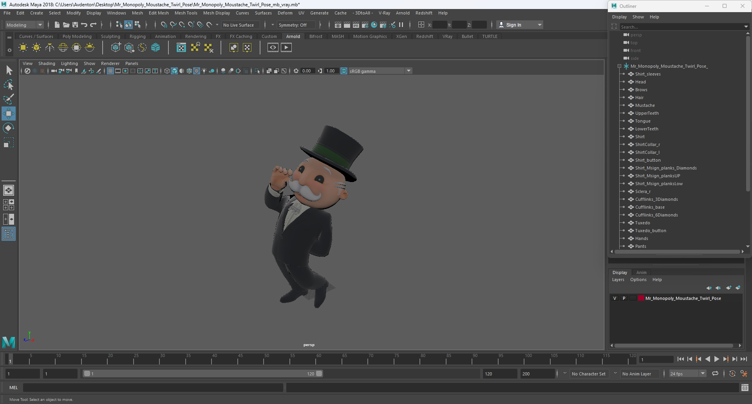
Task: Play animation forwards
Action: coord(716,359)
